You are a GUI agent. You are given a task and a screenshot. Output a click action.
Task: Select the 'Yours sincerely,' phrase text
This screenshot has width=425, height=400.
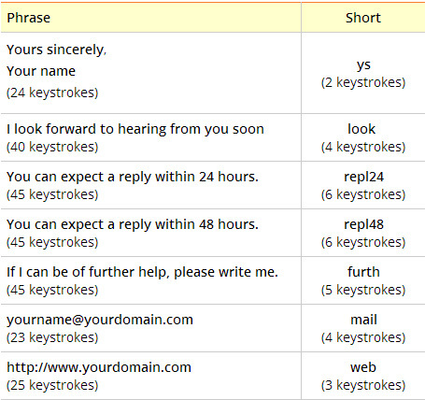(56, 50)
